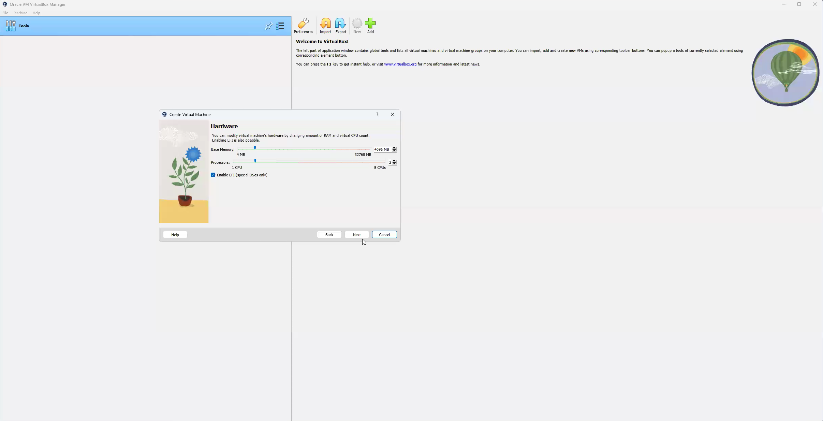The image size is (823, 421).
Task: Click Cancel to close wizard
Action: click(x=384, y=235)
